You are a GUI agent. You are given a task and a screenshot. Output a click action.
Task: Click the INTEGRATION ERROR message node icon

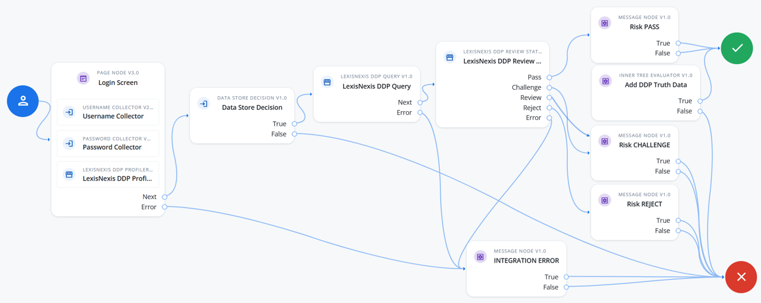coord(480,257)
